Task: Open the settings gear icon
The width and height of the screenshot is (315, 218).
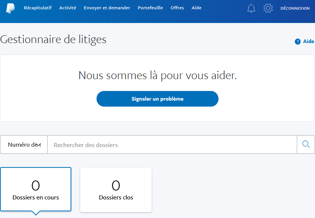Action: click(268, 8)
